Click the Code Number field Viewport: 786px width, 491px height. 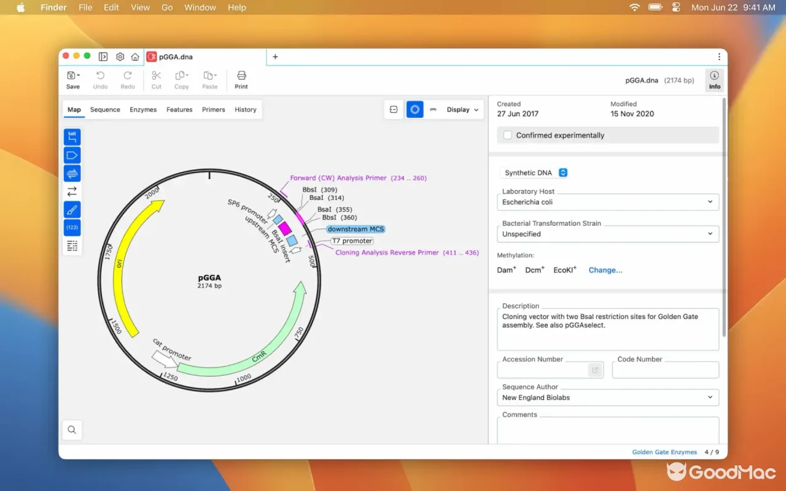pos(666,369)
